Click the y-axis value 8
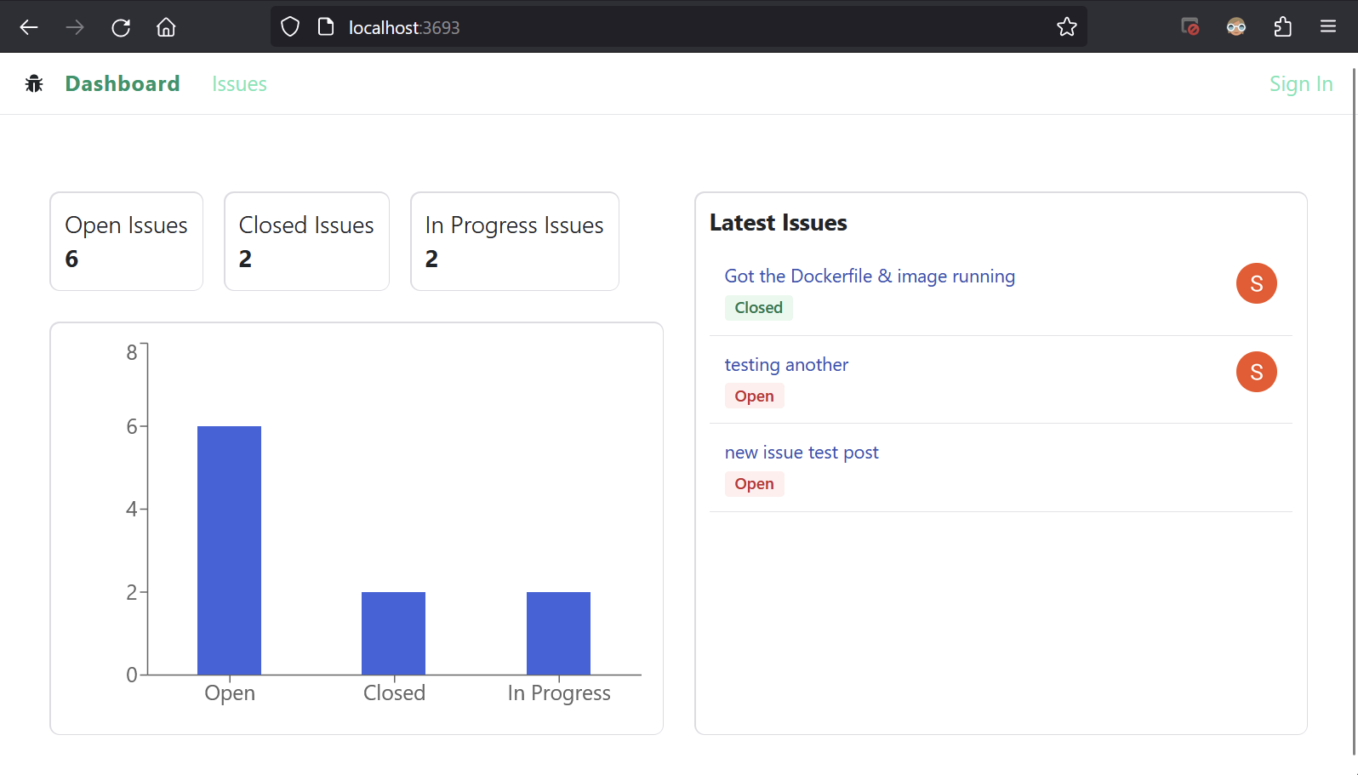Image resolution: width=1358 pixels, height=775 pixels. [x=132, y=352]
